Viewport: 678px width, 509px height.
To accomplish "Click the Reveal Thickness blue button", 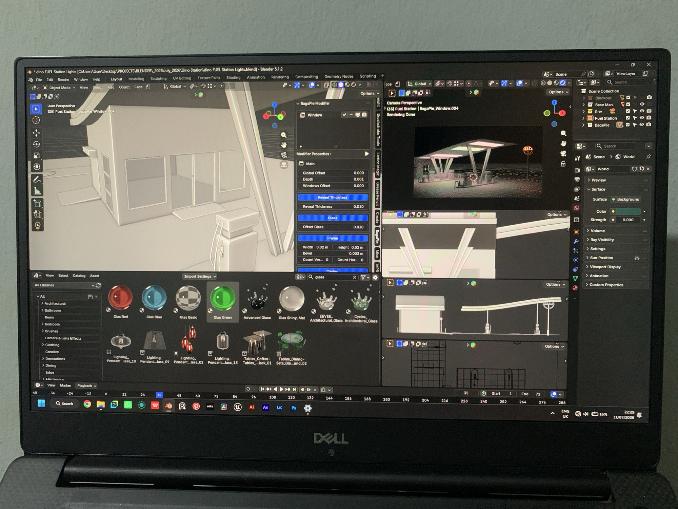I will (x=333, y=197).
